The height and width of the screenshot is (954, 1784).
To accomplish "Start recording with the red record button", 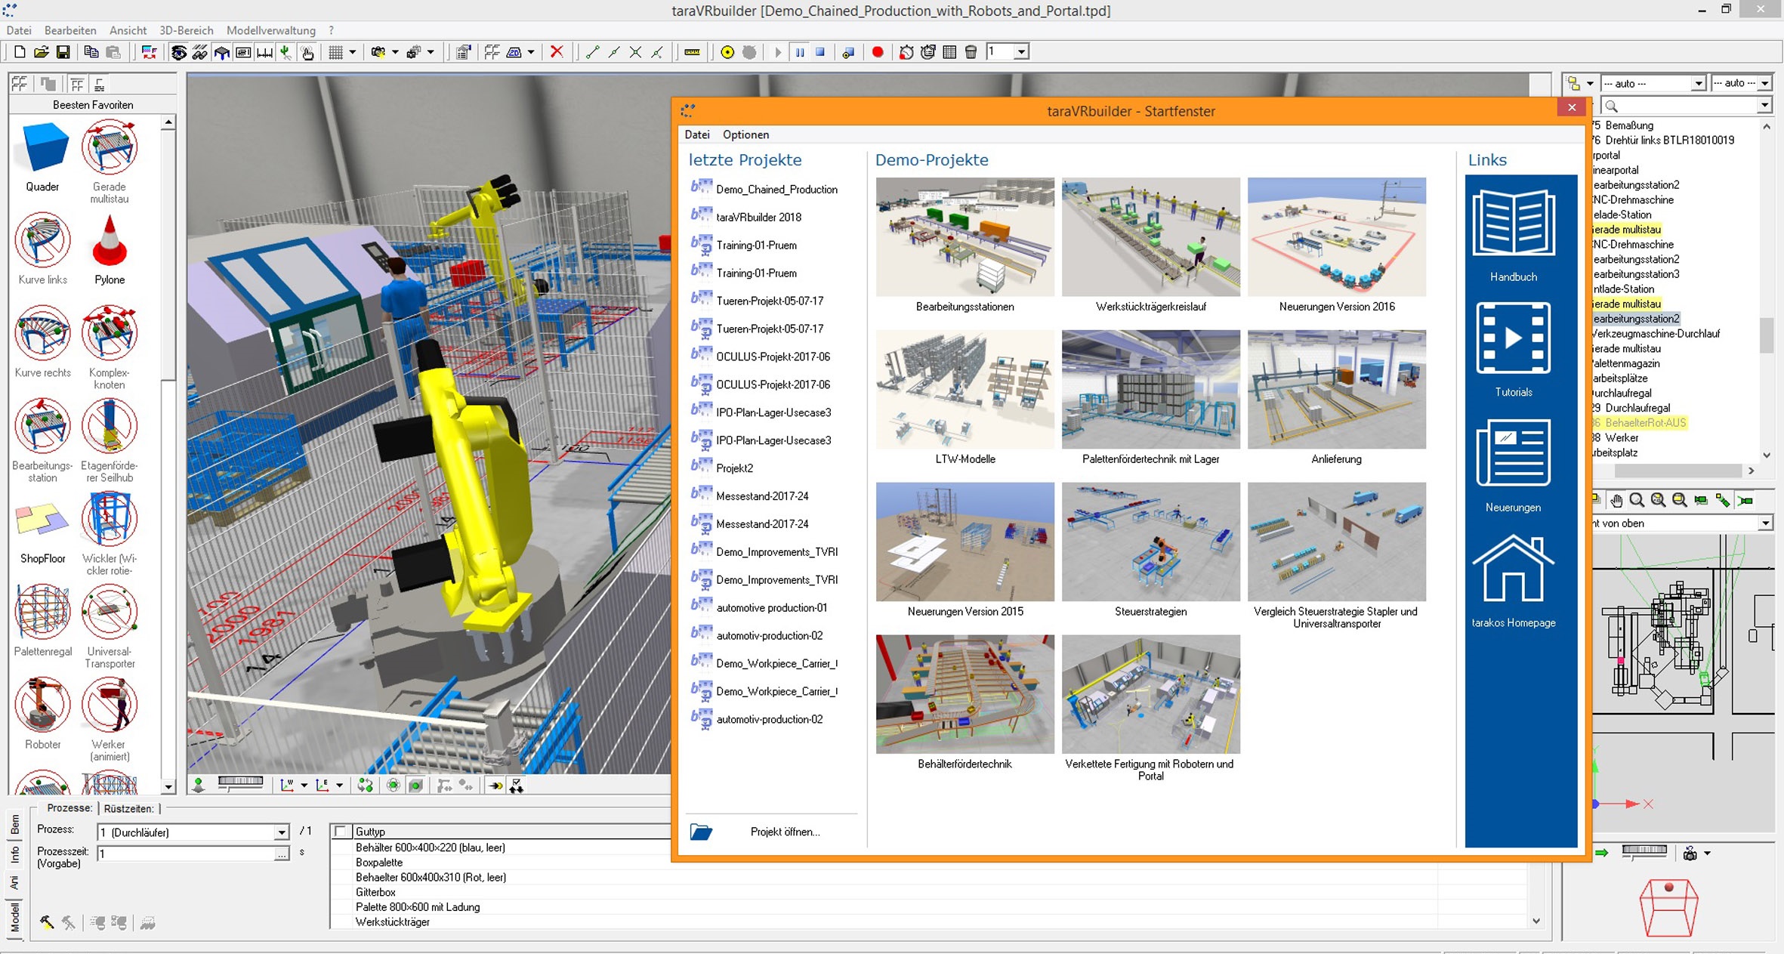I will (x=878, y=52).
